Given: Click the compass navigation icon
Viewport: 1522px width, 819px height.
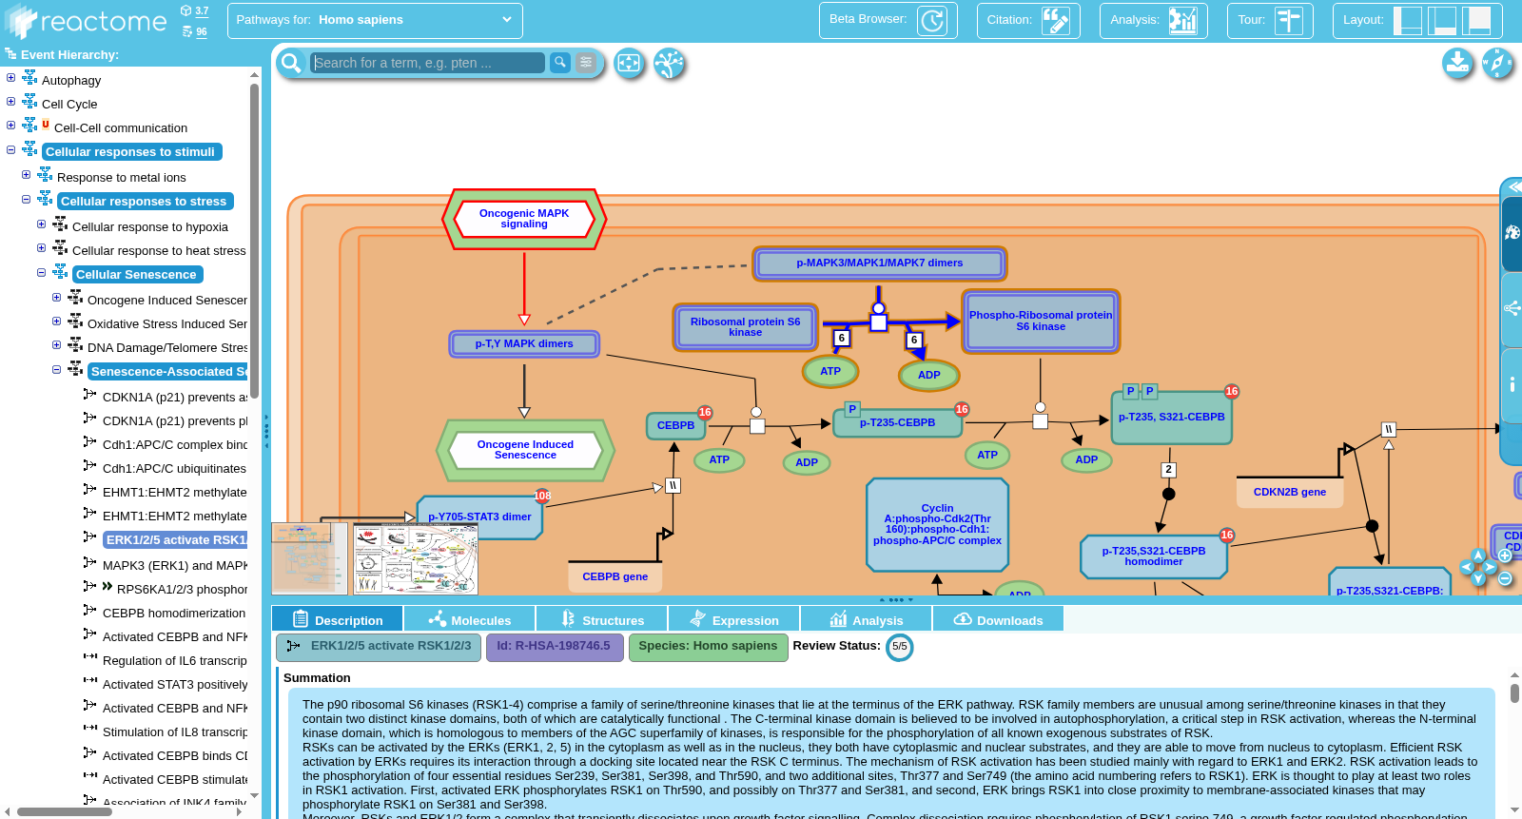Looking at the screenshot, I should [x=1497, y=64].
